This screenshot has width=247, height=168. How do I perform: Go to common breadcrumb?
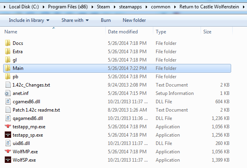pos(160,7)
